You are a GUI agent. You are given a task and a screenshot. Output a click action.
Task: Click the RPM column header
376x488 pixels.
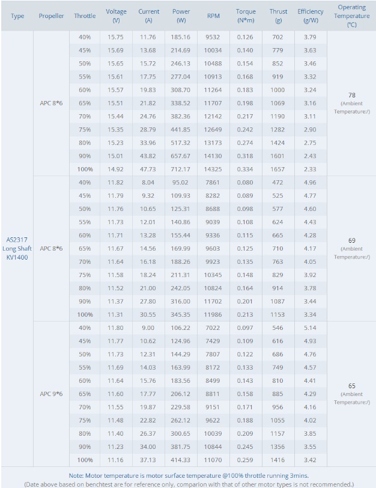[x=213, y=16]
